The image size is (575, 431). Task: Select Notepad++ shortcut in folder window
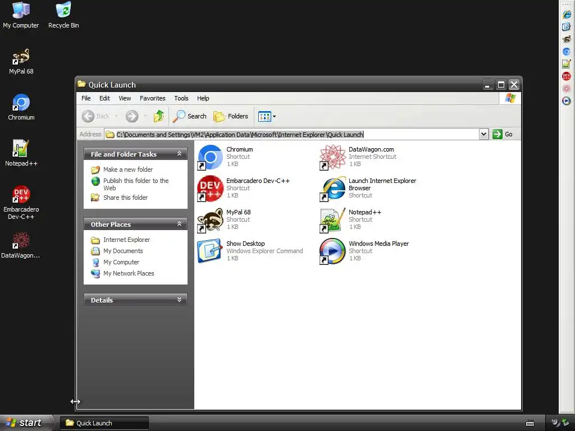point(351,220)
